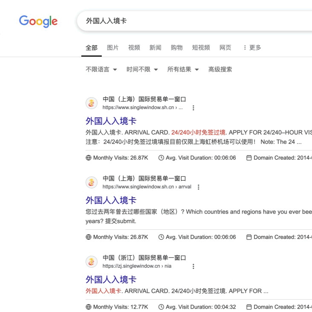Image resolution: width=312 pixels, height=312 pixels.
Task: Open the 时间不限 dropdown
Action: (x=142, y=69)
